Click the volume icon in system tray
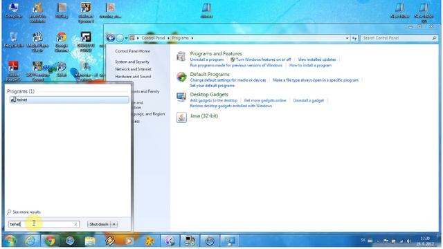Image resolution: width=443 pixels, height=249 pixels. 408,241
